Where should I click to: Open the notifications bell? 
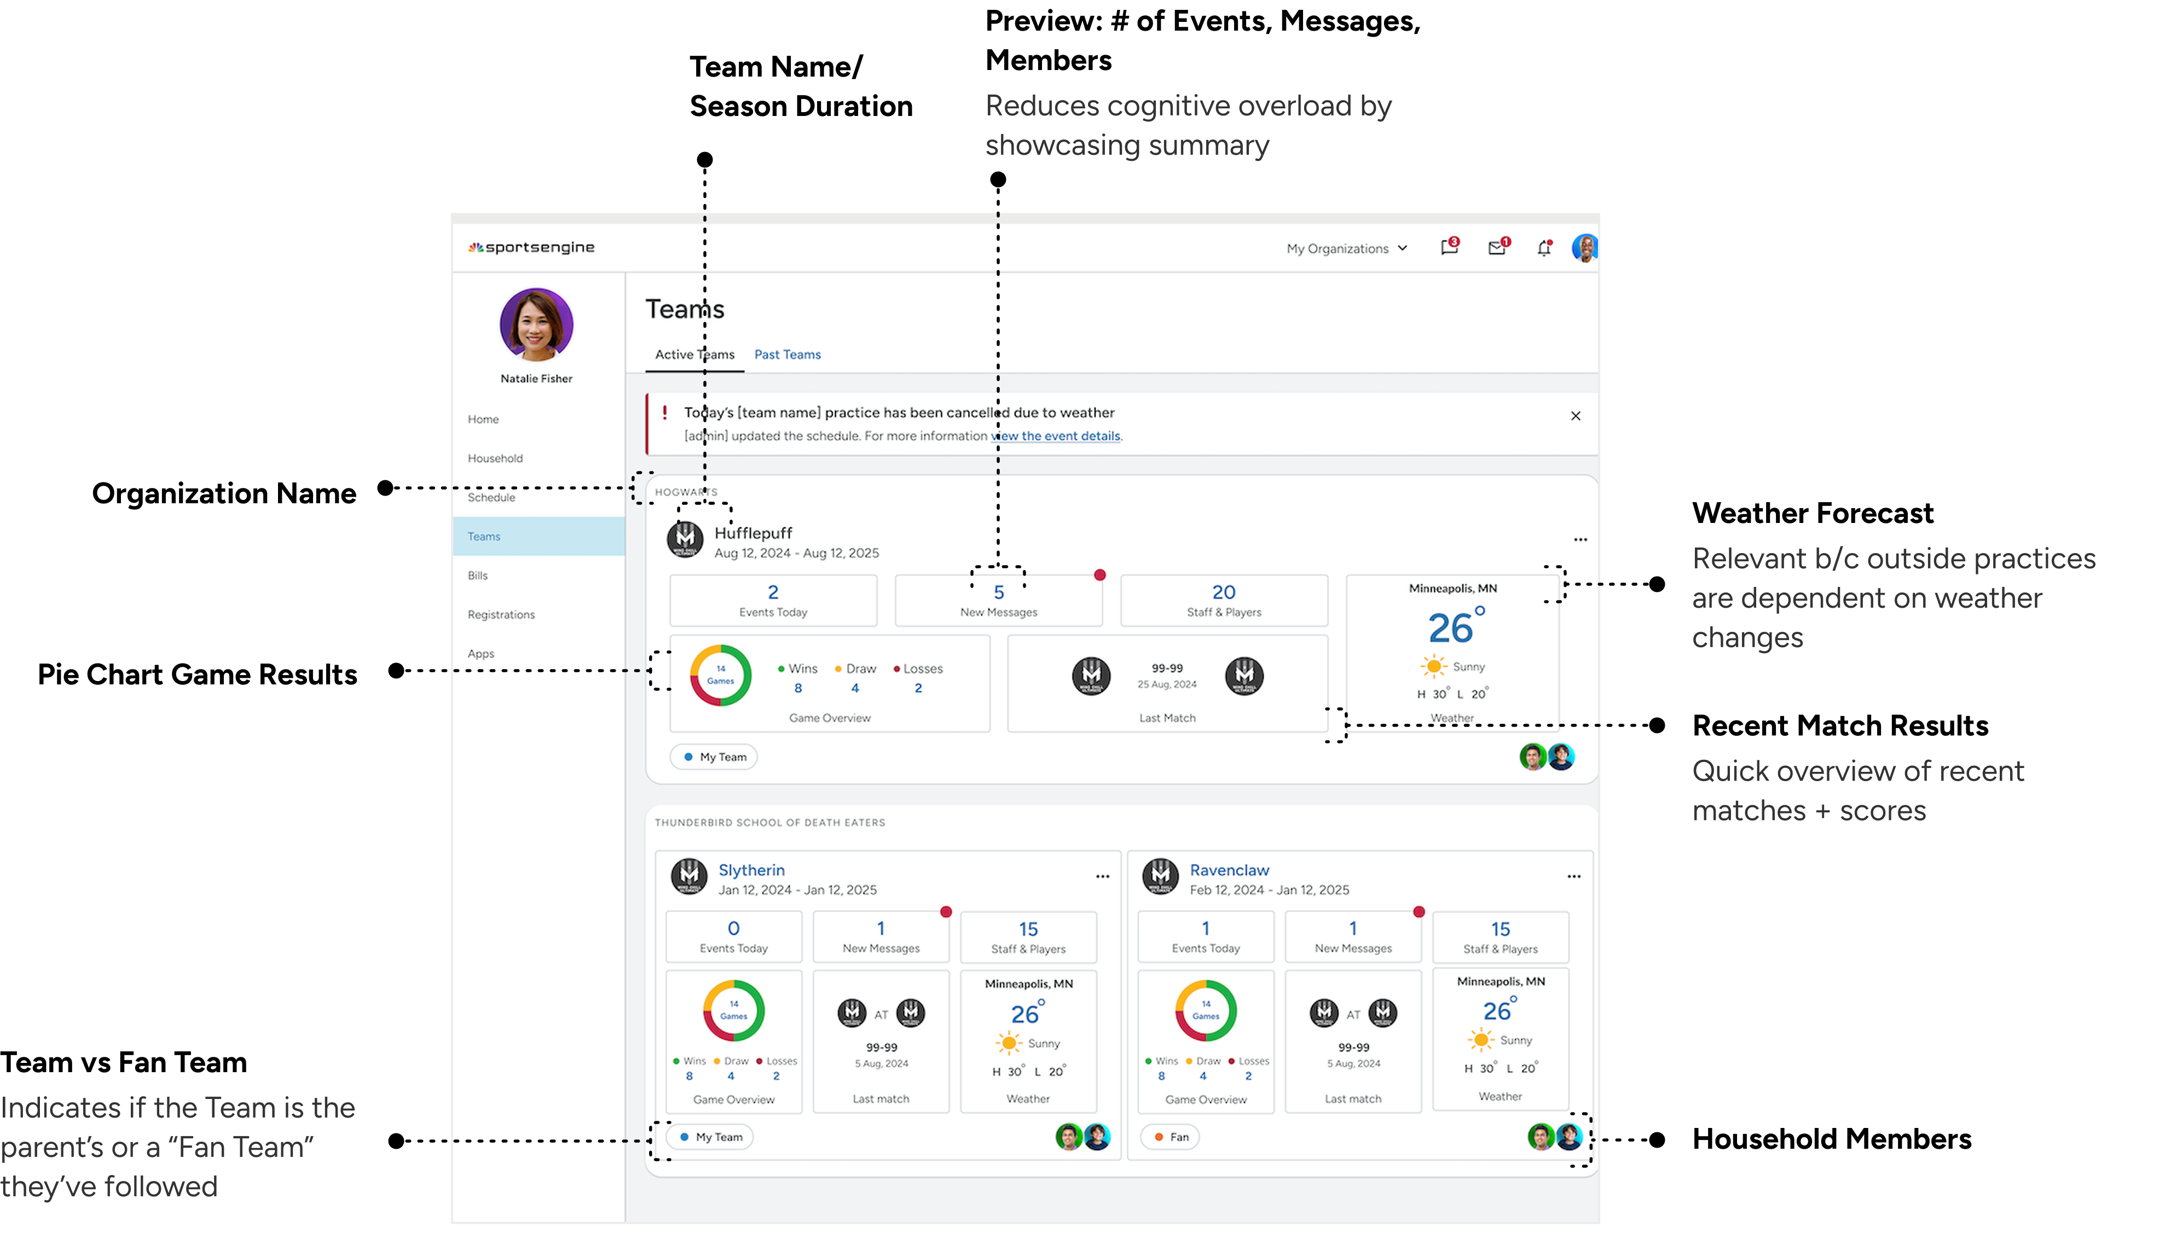[x=1543, y=248]
